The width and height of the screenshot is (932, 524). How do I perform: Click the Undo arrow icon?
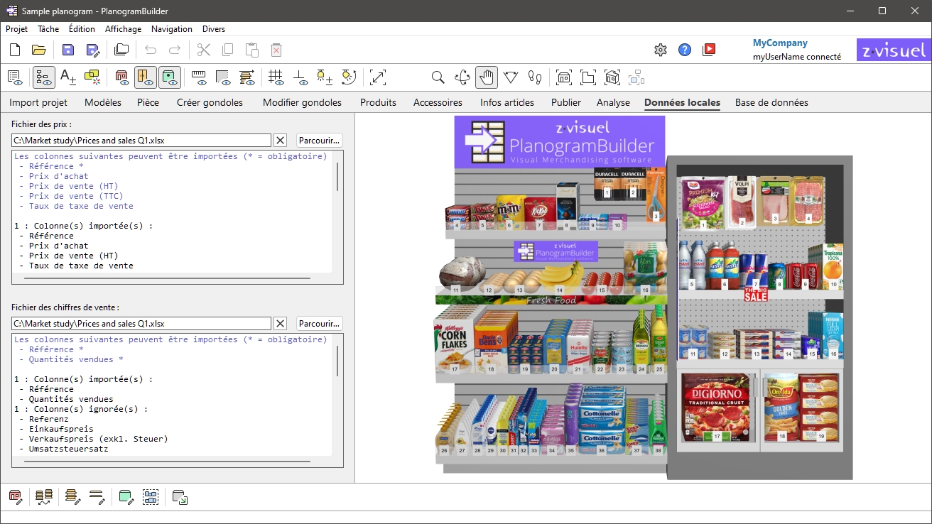[x=151, y=50]
